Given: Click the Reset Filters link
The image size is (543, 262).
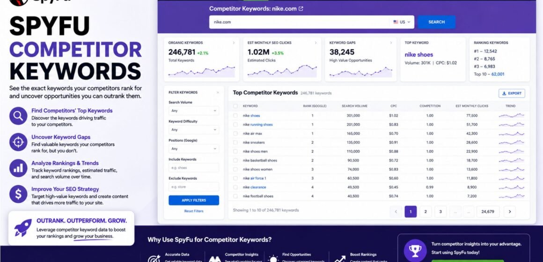Looking at the screenshot, I should point(194,211).
